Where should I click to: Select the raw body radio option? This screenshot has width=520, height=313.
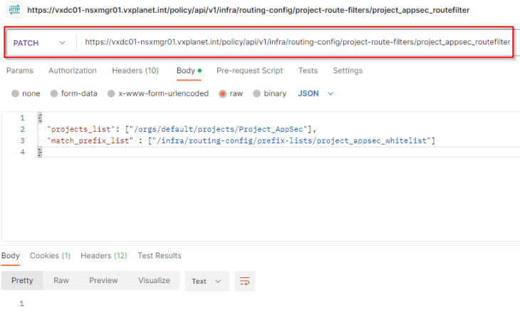click(222, 94)
